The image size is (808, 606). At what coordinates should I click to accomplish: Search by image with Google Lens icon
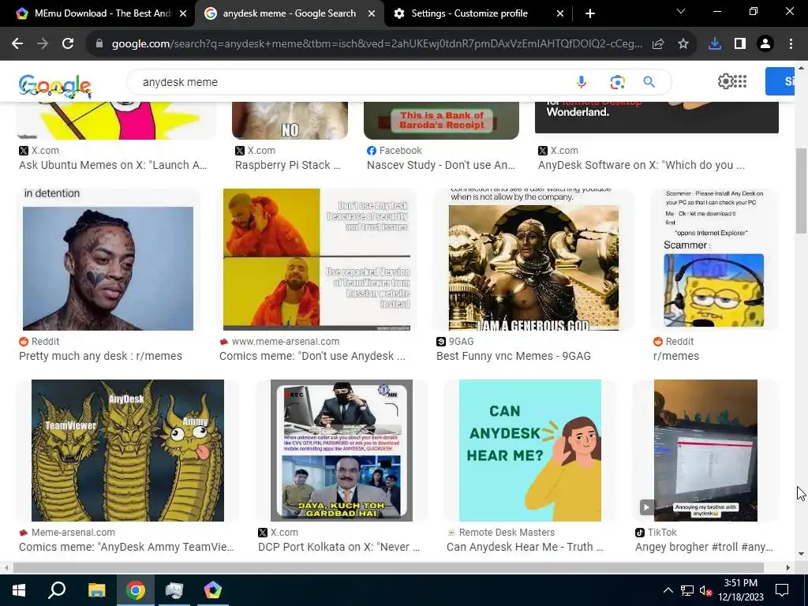(x=617, y=82)
